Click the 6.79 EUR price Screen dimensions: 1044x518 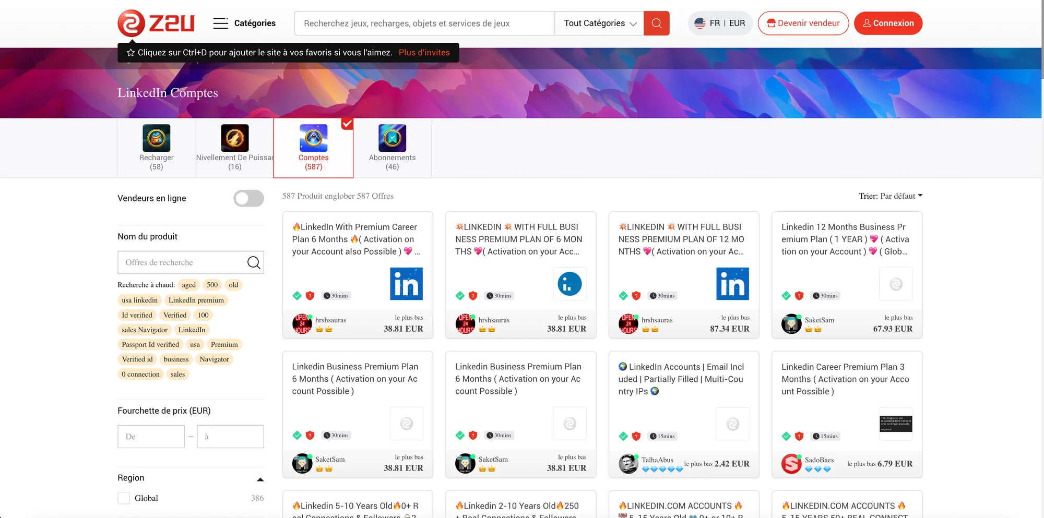coord(895,464)
